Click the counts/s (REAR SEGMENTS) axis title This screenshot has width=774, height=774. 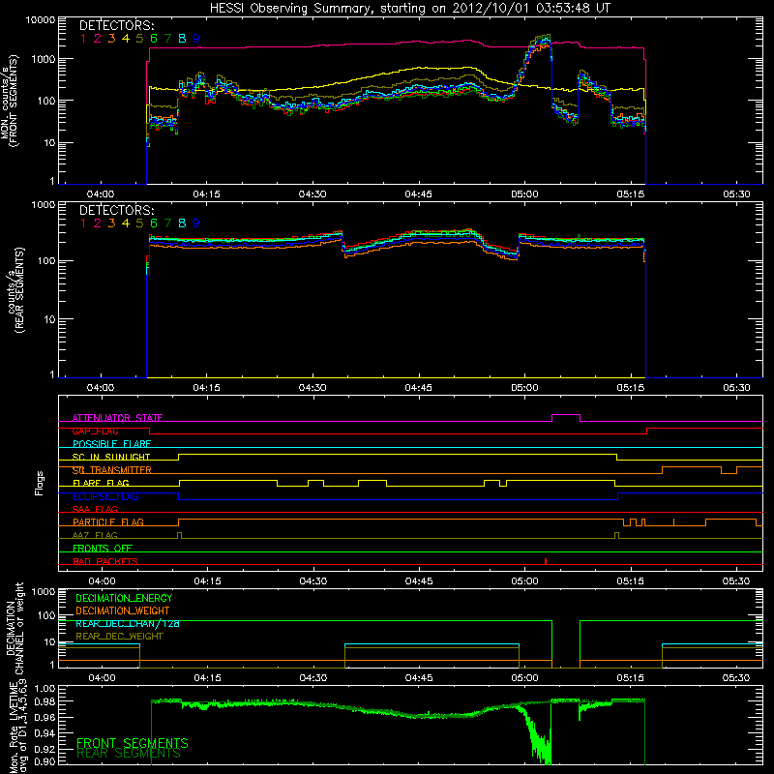[15, 290]
